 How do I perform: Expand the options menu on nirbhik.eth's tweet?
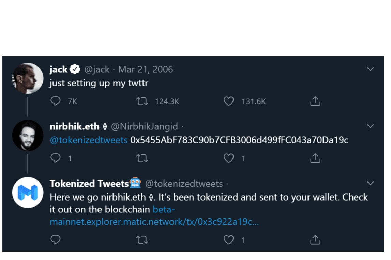(370, 126)
